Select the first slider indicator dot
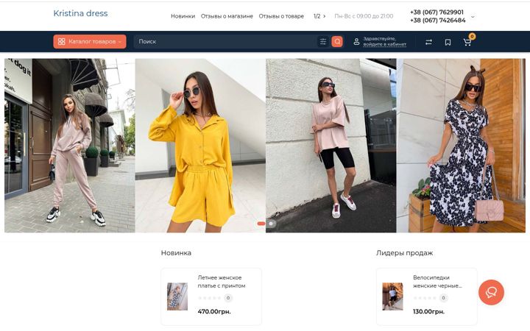The width and height of the screenshot is (530, 331). 261,224
